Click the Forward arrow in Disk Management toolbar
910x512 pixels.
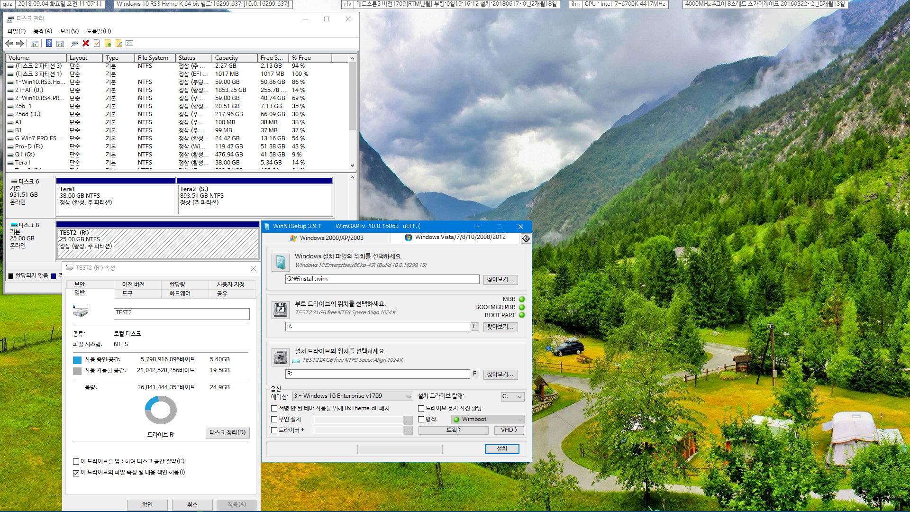tap(20, 43)
